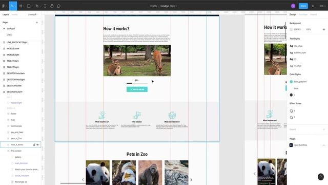328x185 pixels.
Task: Switch to the Assets tab
Action: 15,14
